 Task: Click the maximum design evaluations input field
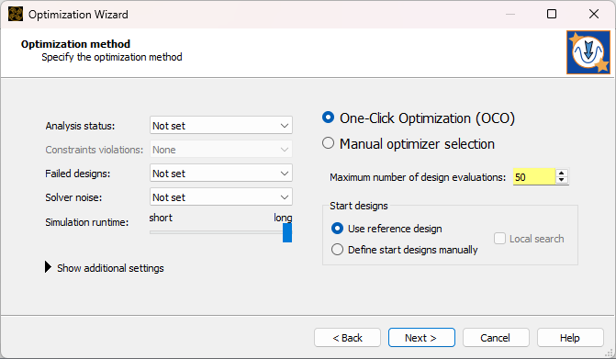click(533, 177)
